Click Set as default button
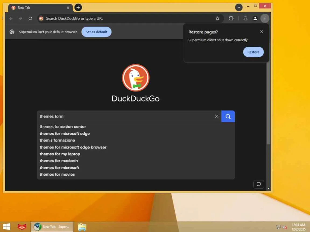This screenshot has height=232, width=310. [x=96, y=32]
